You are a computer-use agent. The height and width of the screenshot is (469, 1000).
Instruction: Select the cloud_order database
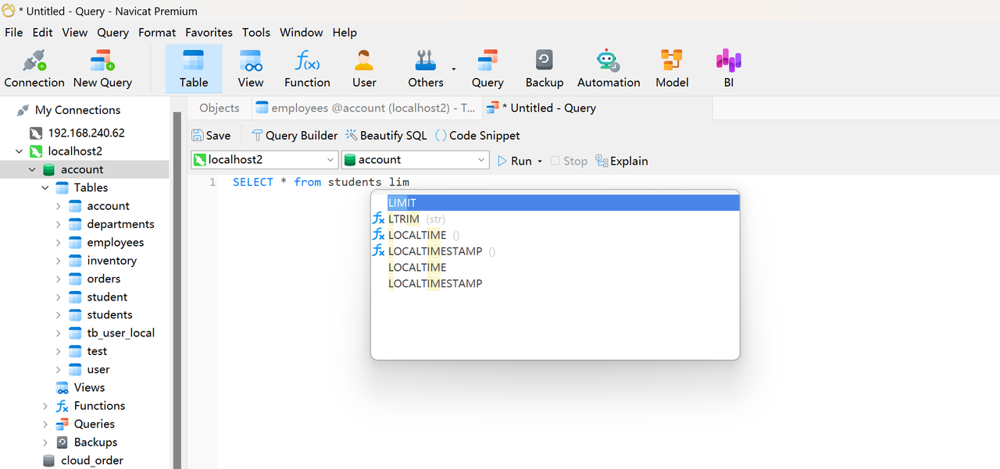coord(92,460)
